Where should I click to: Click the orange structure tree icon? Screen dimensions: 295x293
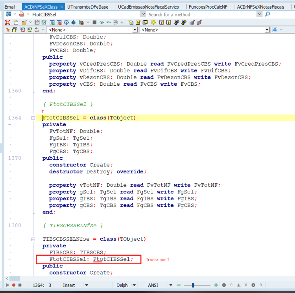tap(8, 30)
